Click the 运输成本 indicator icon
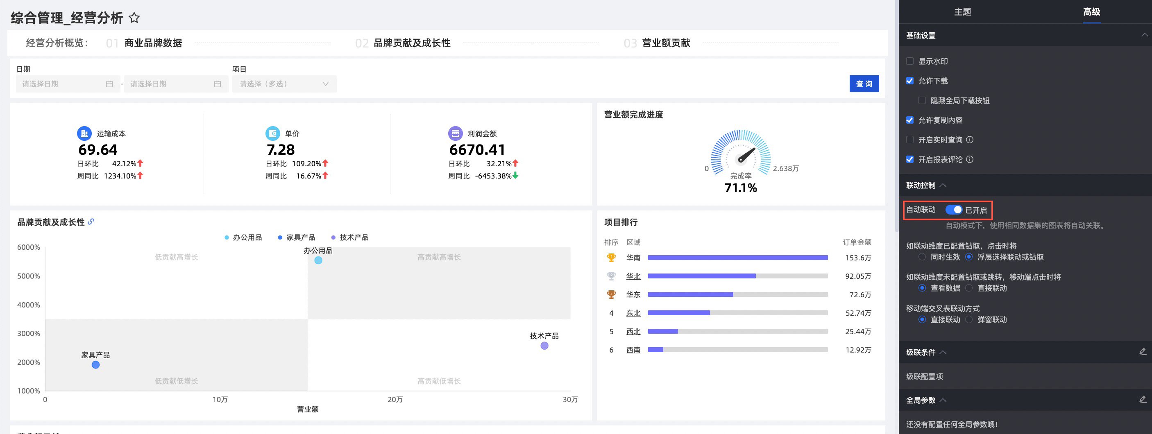The image size is (1152, 434). pyautogui.click(x=84, y=133)
